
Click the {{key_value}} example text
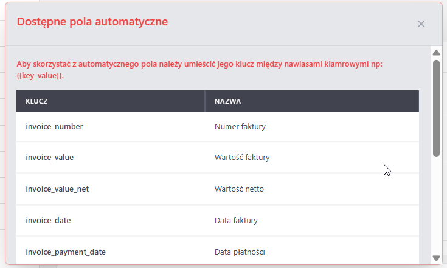pyautogui.click(x=40, y=76)
